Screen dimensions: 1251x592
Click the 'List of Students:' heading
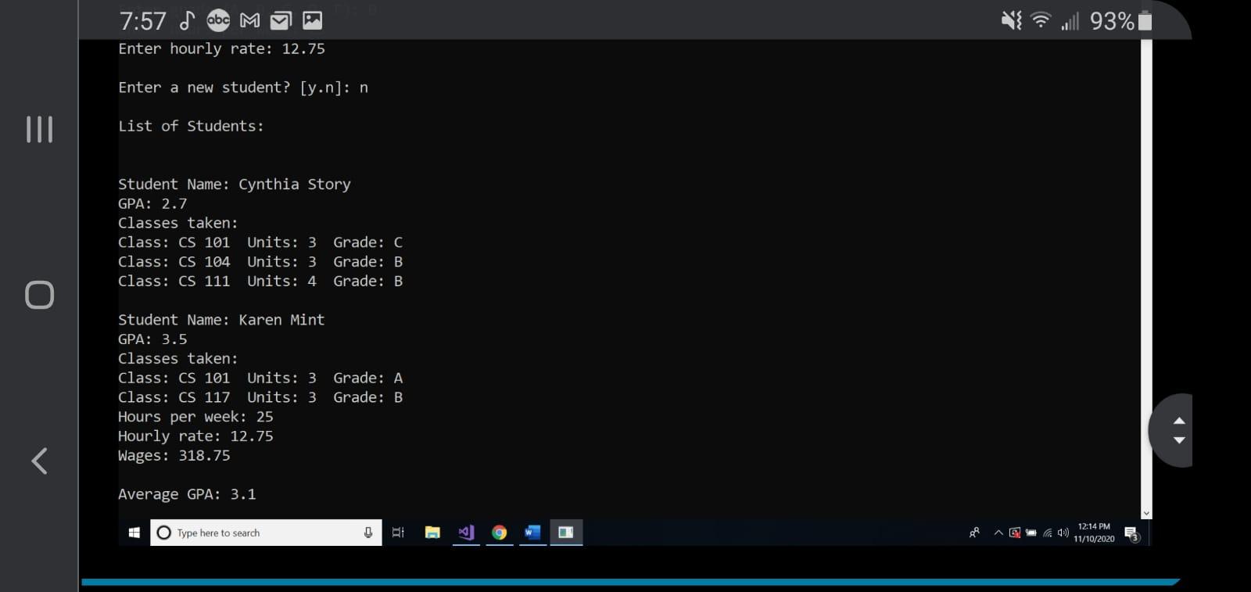[191, 126]
